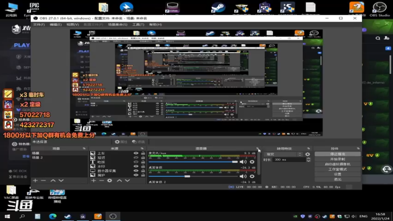Open 桌面音频 audio settings gear
Viewport: 393px width, 221px height.
coord(252,176)
